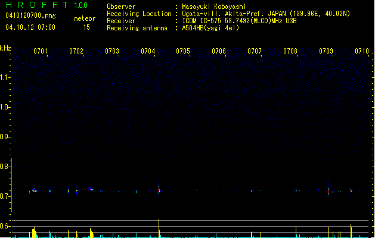
Task: Click the 0.7 kHz axis label
Action: pos(5,196)
